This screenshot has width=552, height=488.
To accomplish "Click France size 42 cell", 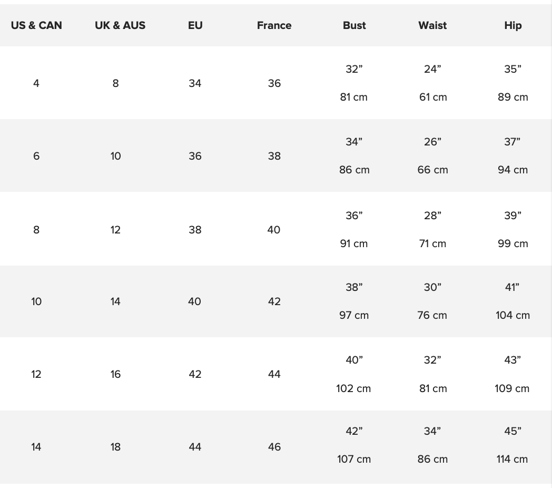I will tap(274, 301).
